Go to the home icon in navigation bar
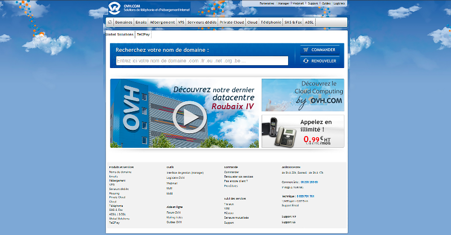The height and width of the screenshot is (235, 451). pyautogui.click(x=109, y=22)
